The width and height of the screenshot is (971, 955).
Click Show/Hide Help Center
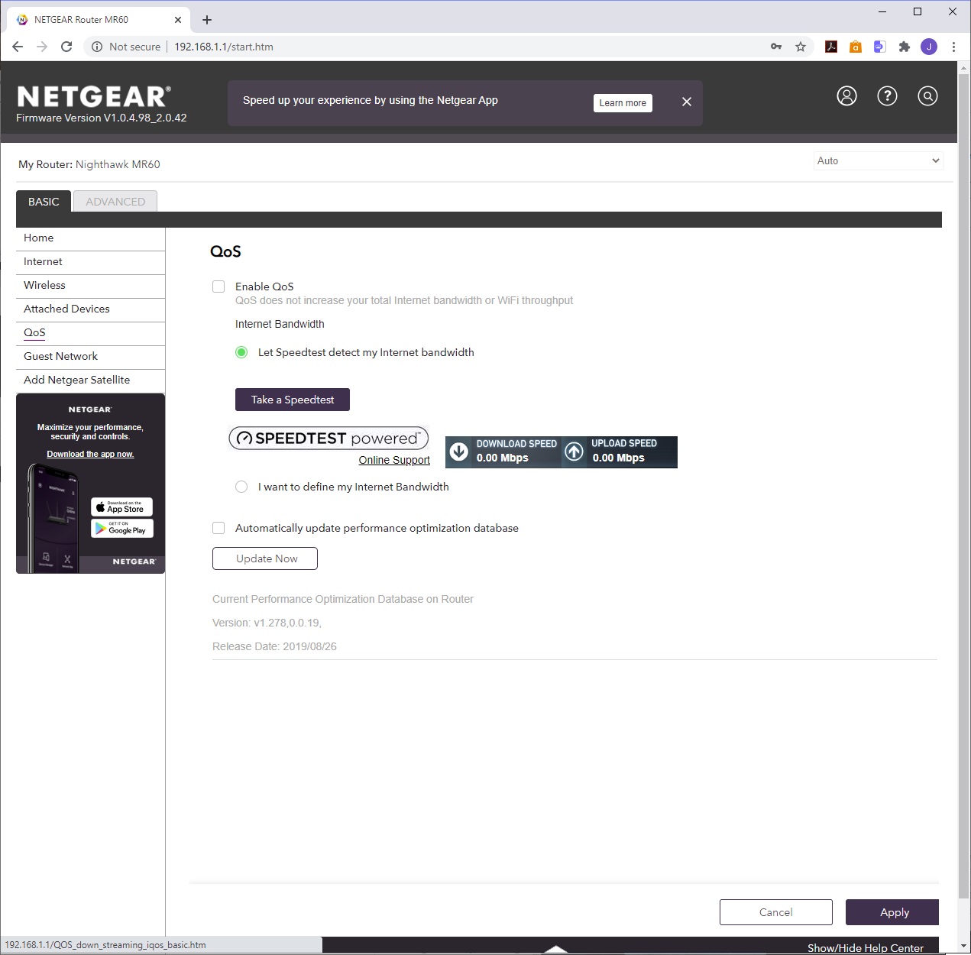tap(866, 948)
